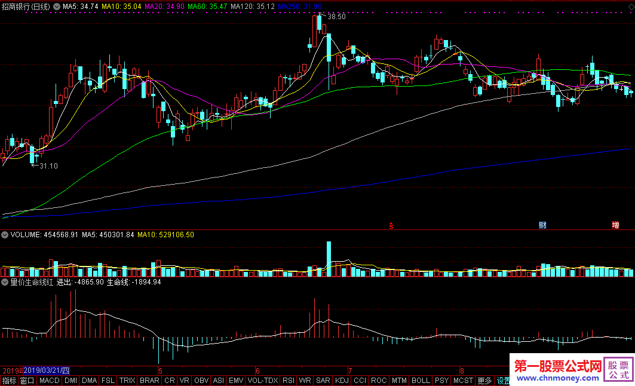The image size is (635, 386).
Task: Click month 5 marker on time axis
Action: [x=160, y=370]
